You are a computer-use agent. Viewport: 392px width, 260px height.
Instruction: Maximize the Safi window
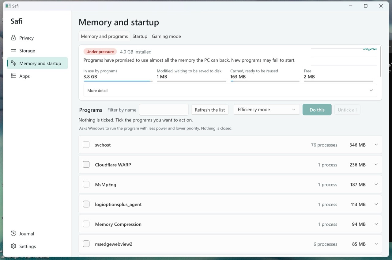coord(365,6)
